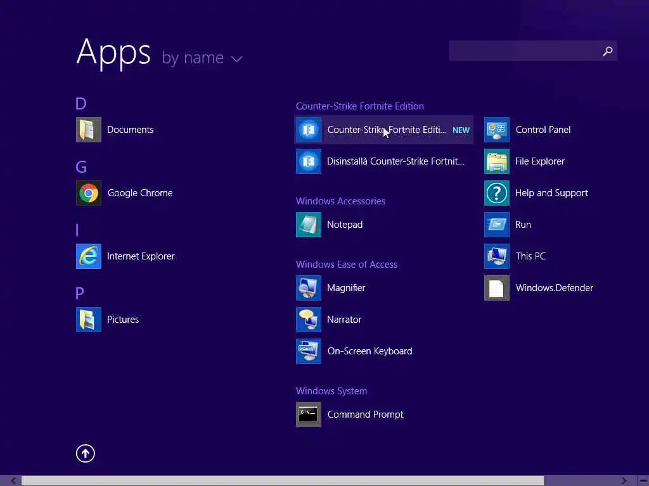Open the Notepad icon
The image size is (649, 486).
tap(309, 225)
